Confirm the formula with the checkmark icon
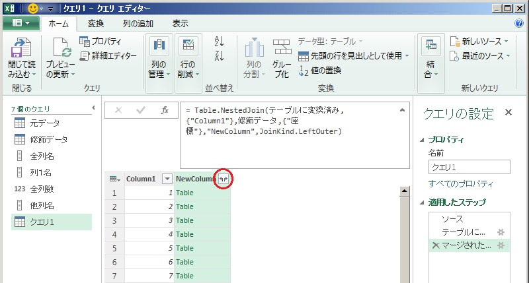The image size is (529, 283). pyautogui.click(x=141, y=110)
